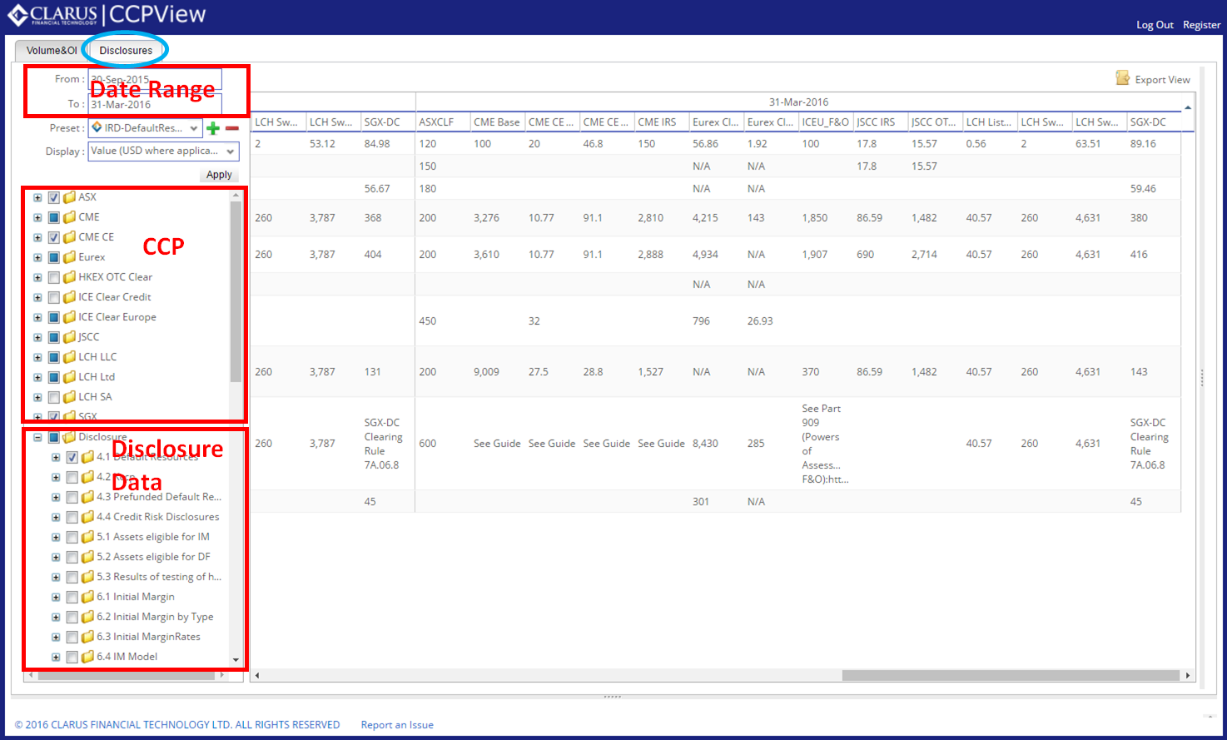
Task: Click the disclosure tree scroll-down arrow
Action: [x=236, y=660]
